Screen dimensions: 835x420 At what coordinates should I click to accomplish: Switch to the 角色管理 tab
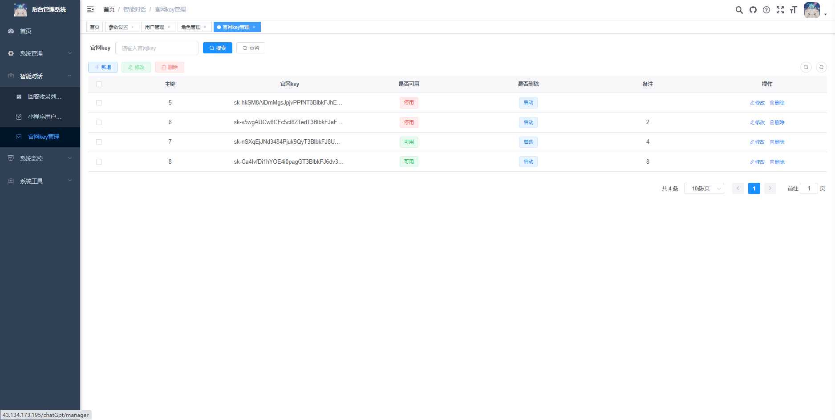[x=191, y=27]
